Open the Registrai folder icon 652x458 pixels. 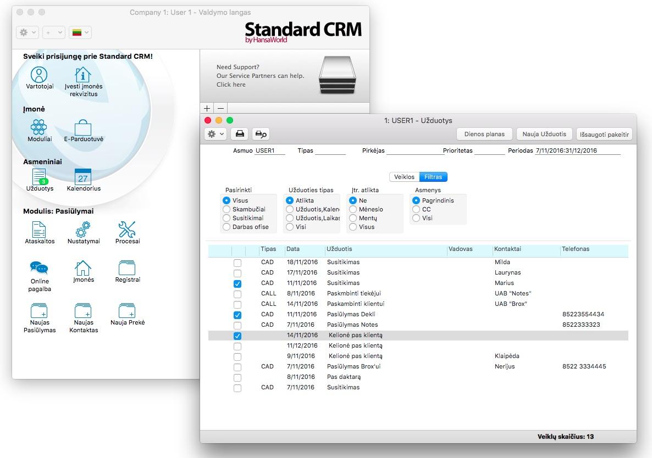(x=127, y=268)
